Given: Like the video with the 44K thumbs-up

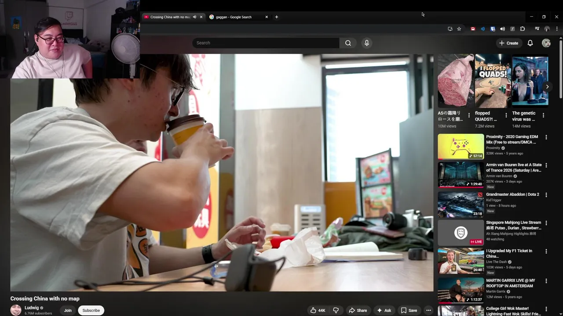Looking at the screenshot, I should coord(318,310).
